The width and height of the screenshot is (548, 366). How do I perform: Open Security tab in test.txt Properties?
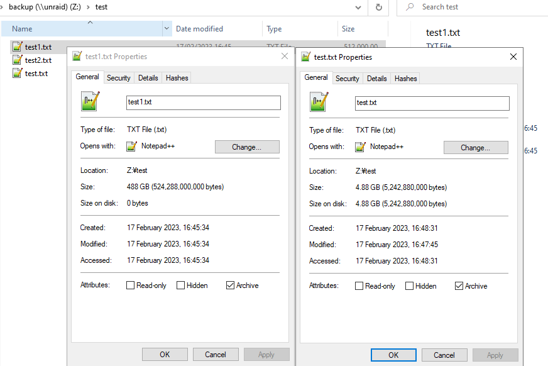pyautogui.click(x=347, y=79)
